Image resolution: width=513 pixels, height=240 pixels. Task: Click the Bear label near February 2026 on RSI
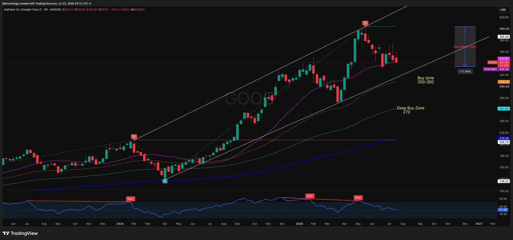(310, 196)
